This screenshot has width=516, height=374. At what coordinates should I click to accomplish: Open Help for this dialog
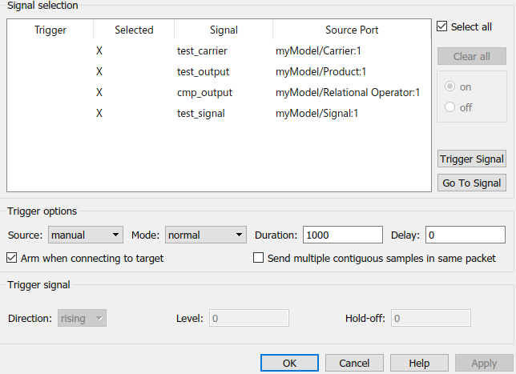pos(419,363)
